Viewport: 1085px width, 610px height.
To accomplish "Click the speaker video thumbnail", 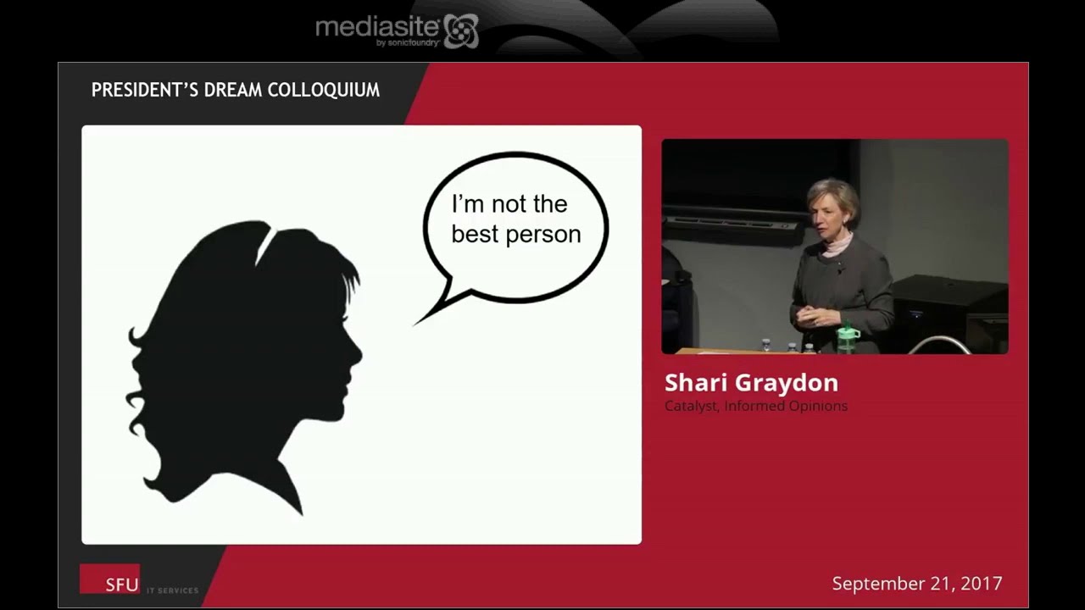I will (x=835, y=247).
